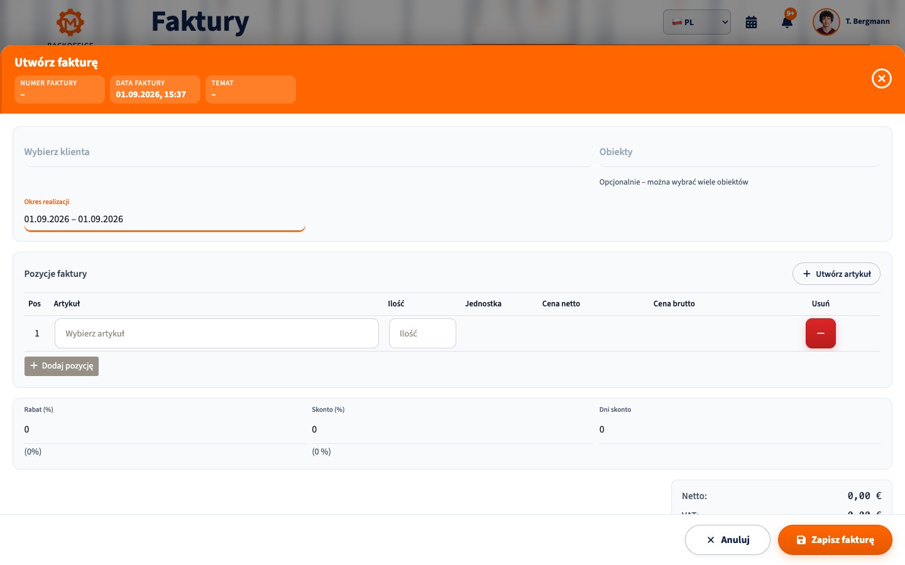This screenshot has height=565, width=905.
Task: Open the notifications bell
Action: pyautogui.click(x=787, y=22)
